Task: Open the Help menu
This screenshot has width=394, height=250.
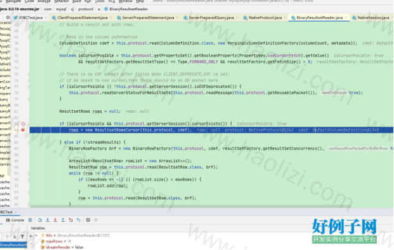Action: 140,1
